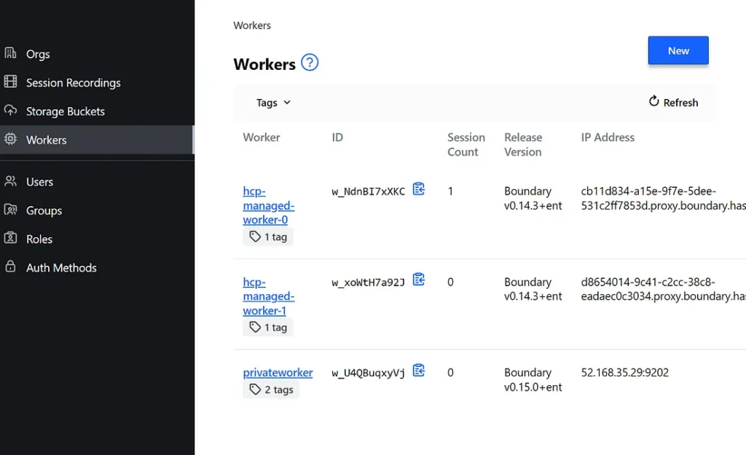746x455 pixels.
Task: Click the tag icon under privateworker
Action: pos(255,389)
